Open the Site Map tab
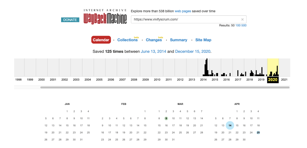This screenshot has width=307, height=148. (203, 40)
